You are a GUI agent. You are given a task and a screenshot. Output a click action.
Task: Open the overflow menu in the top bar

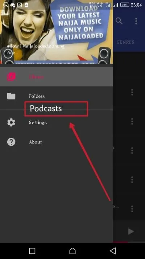pyautogui.click(x=136, y=21)
